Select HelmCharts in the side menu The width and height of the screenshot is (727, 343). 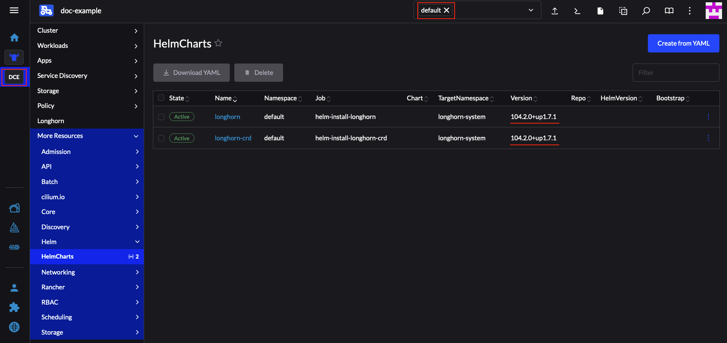pos(57,256)
